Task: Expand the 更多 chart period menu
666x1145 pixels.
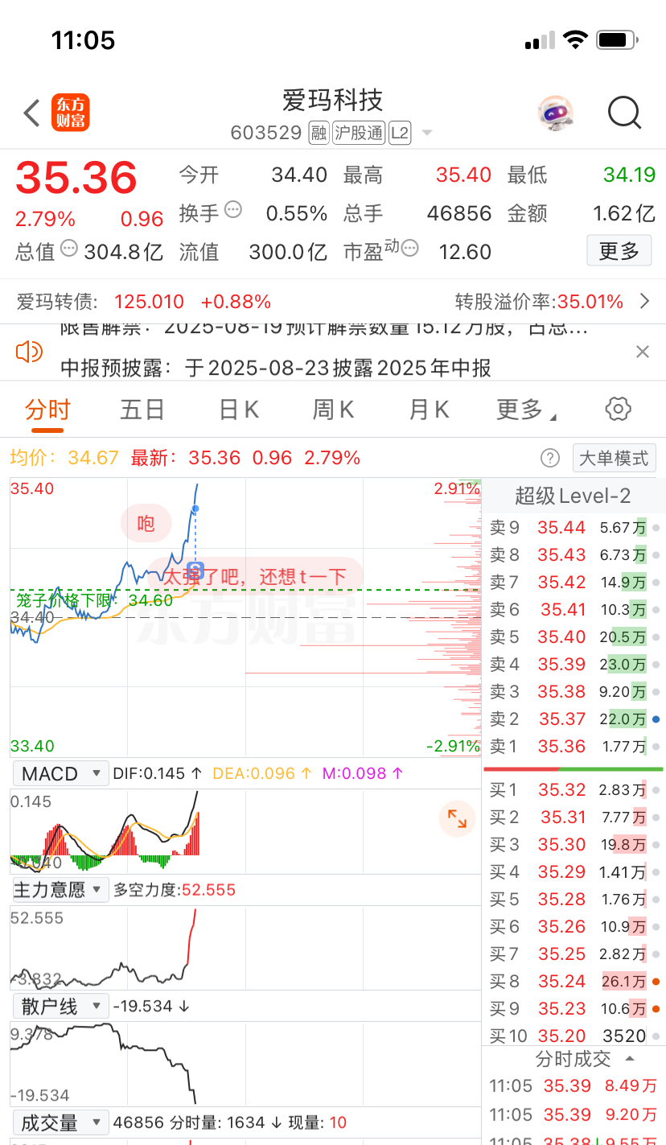Action: click(x=527, y=410)
